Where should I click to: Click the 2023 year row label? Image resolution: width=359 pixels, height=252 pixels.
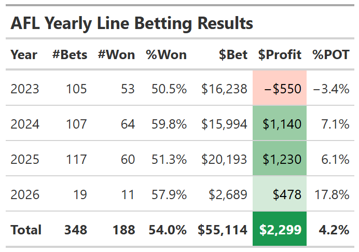(25, 89)
